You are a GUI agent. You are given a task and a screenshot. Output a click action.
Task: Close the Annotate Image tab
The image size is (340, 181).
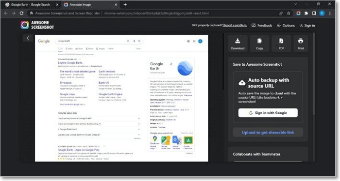pyautogui.click(x=116, y=4)
